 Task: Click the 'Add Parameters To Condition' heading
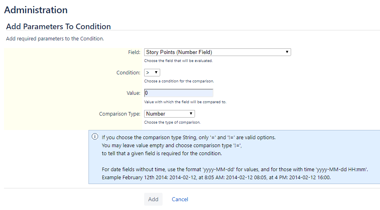(58, 27)
